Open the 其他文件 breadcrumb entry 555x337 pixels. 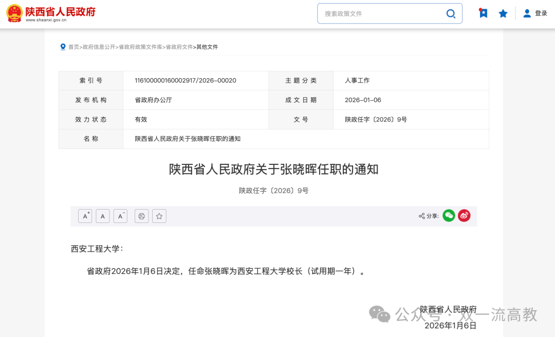coord(206,47)
